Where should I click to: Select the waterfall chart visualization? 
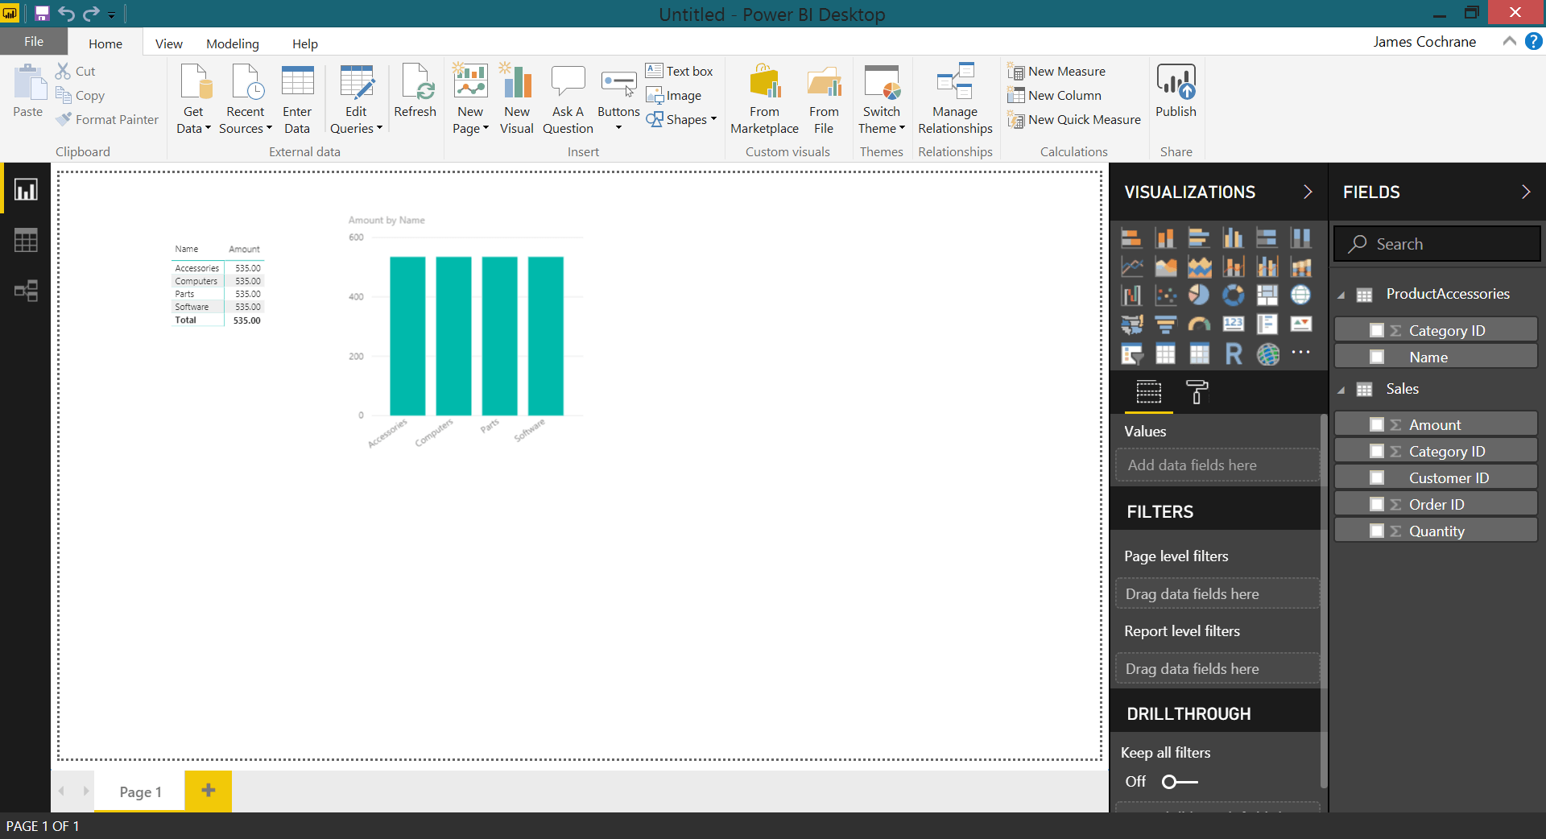coord(1131,296)
